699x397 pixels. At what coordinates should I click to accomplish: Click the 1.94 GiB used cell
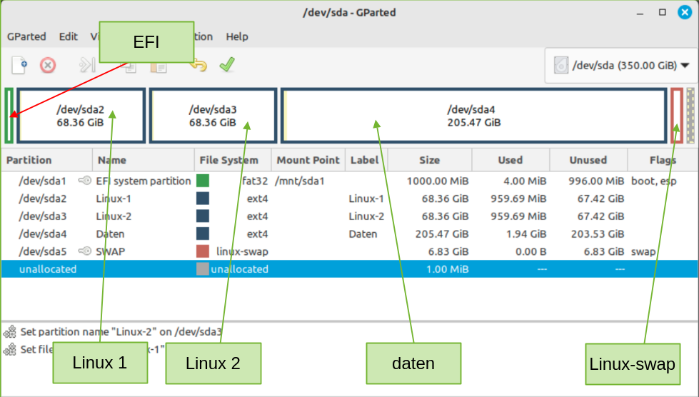[x=526, y=234]
